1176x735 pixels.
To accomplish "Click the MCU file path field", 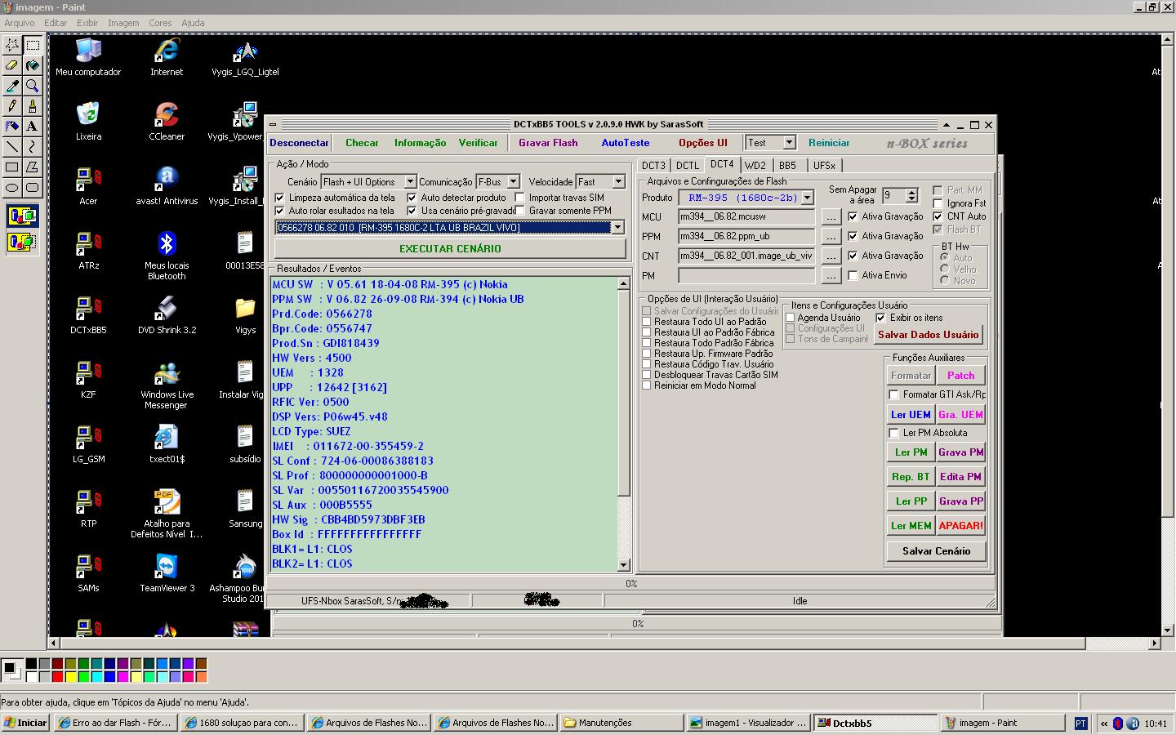I will [746, 216].
